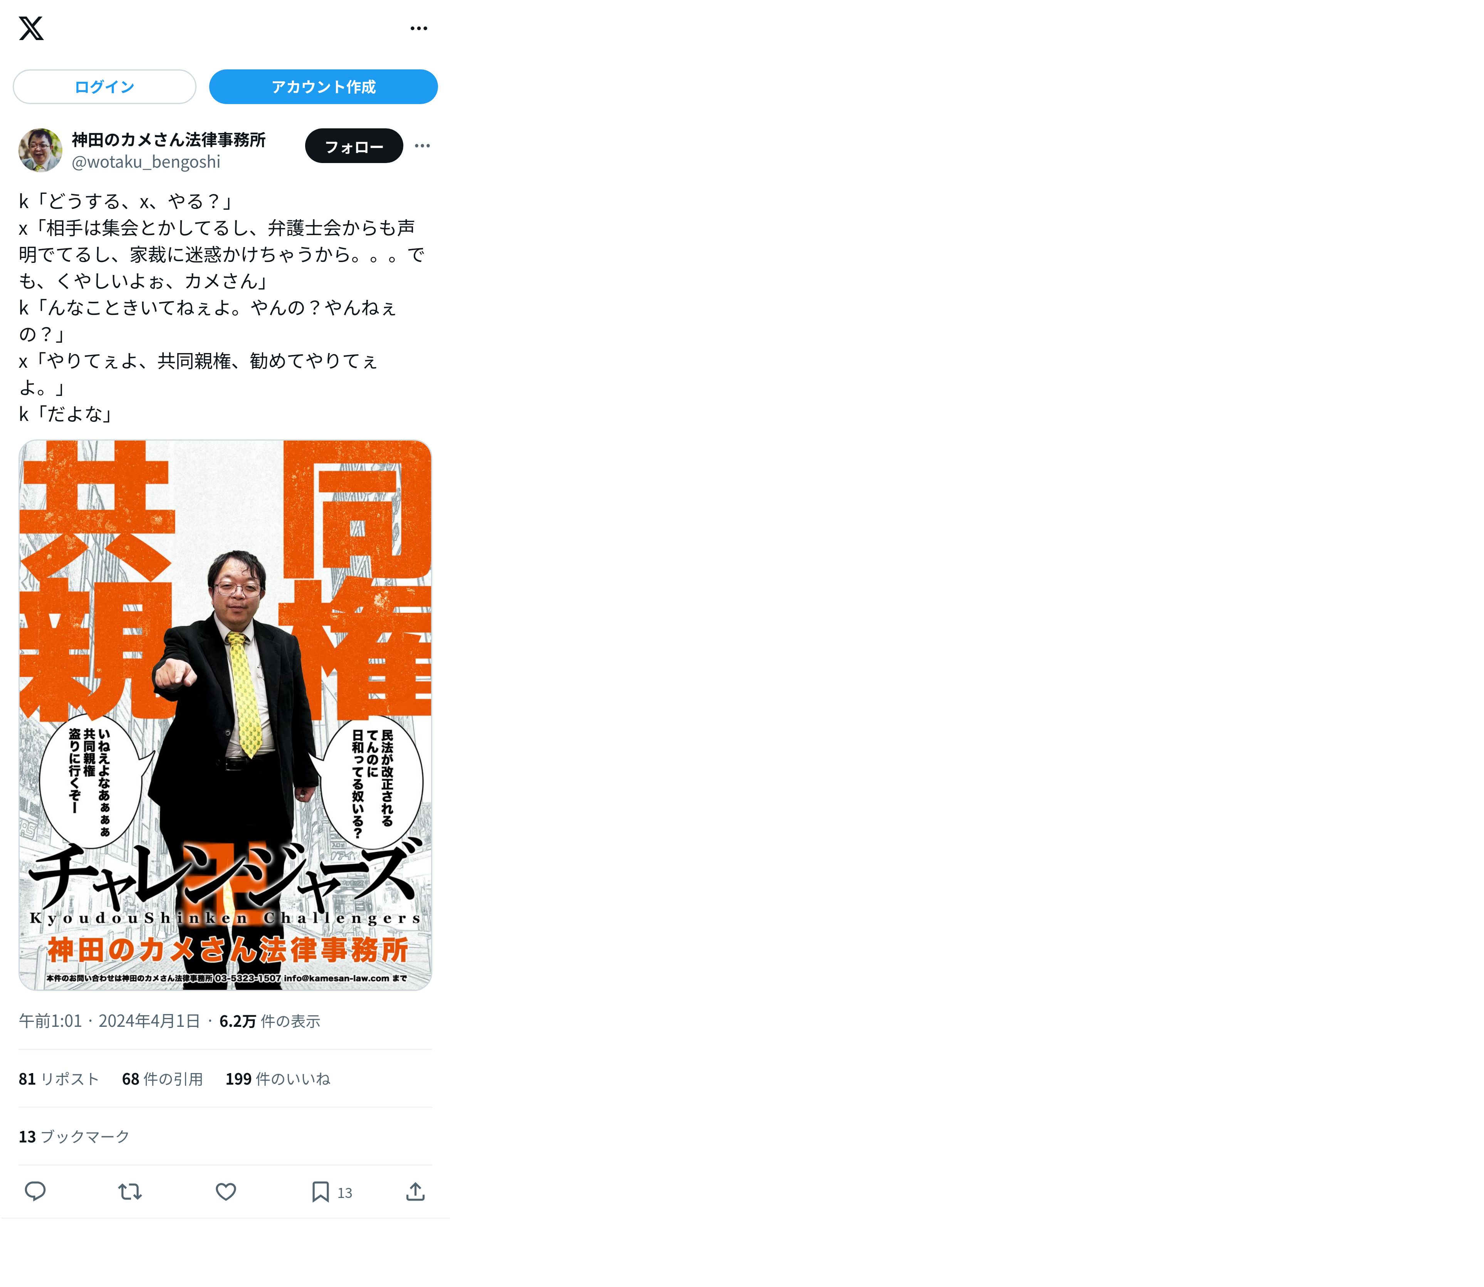
Task: Click the @wotaku_bengoshi handle
Action: (146, 162)
